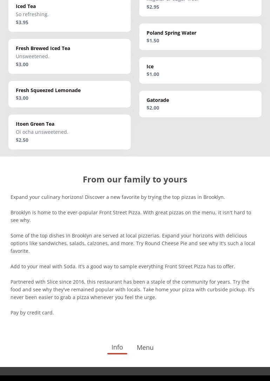Click the Ice menu item
The image size is (270, 381).
coord(200,70)
